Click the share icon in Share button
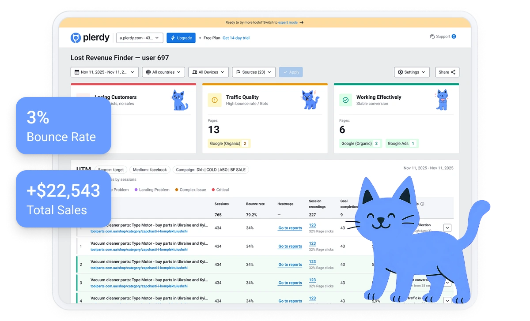 (x=453, y=72)
